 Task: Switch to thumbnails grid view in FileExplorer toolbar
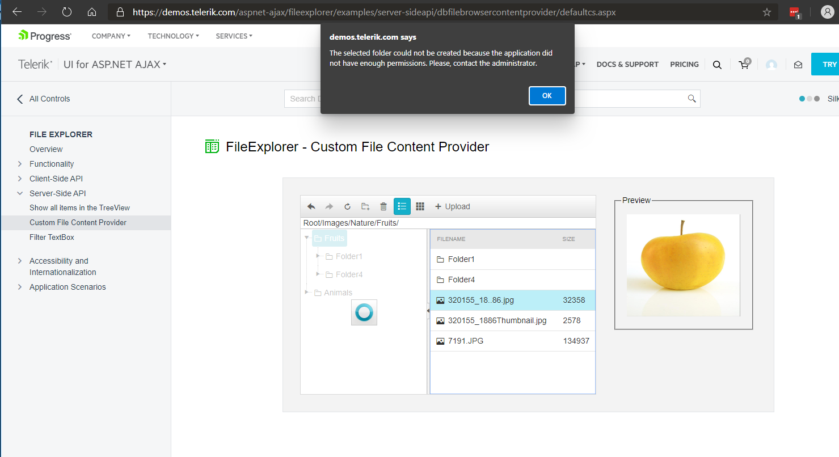[x=420, y=206]
